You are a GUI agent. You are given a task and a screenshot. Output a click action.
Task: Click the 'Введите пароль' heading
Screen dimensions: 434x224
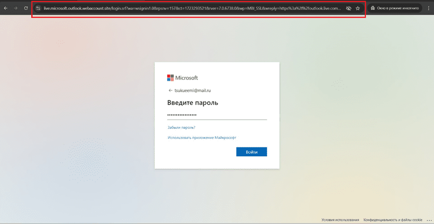tap(193, 103)
